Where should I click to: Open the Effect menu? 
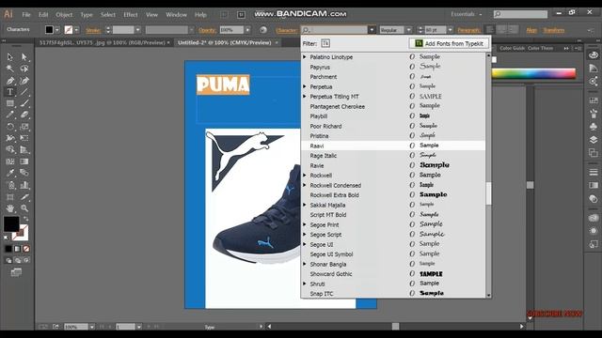point(131,15)
